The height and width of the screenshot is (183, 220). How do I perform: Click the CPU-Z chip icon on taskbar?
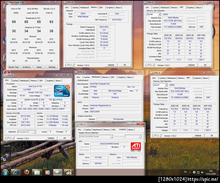click(58, 172)
